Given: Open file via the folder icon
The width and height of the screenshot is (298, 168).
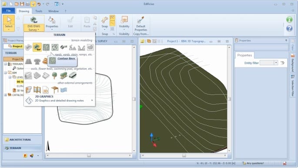Looking at the screenshot, I should tap(17, 4).
